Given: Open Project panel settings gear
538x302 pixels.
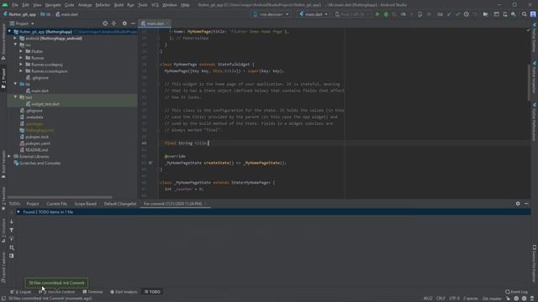Looking at the screenshot, I should (124, 23).
